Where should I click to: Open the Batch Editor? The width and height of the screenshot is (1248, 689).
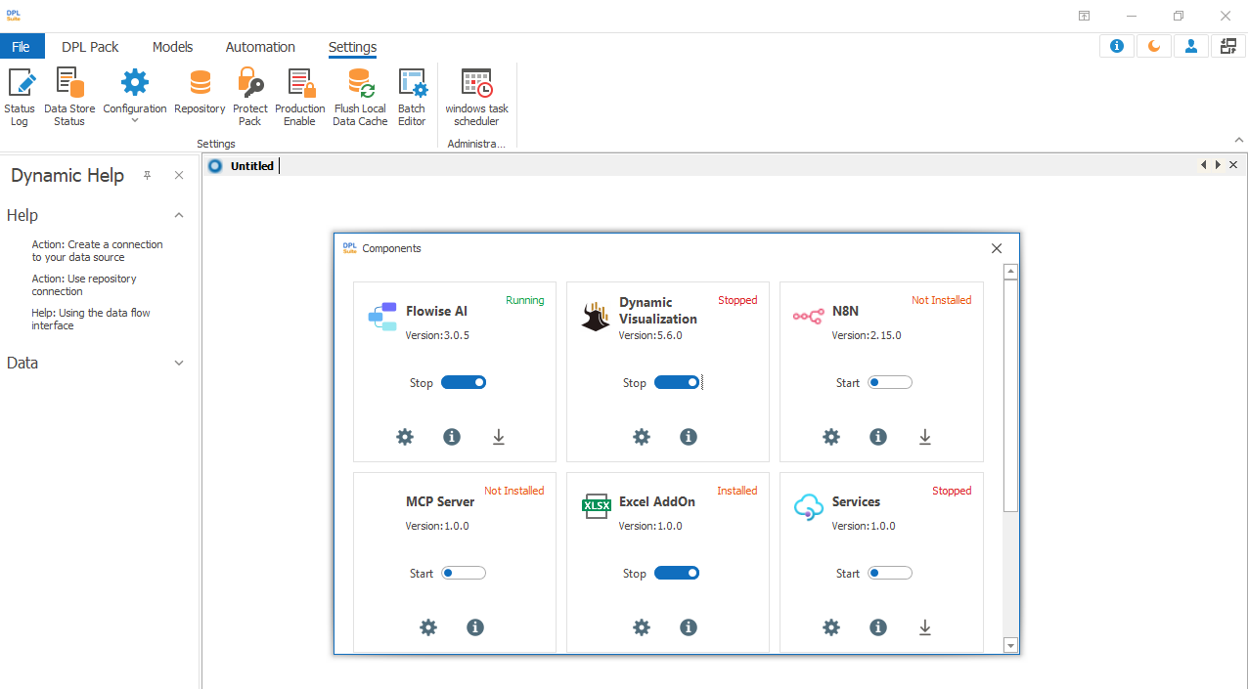412,98
